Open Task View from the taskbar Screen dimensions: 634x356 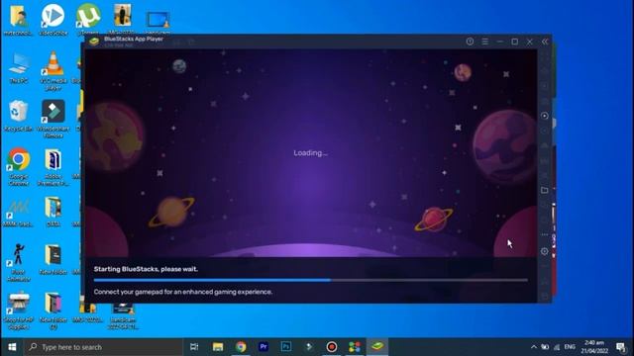194,347
